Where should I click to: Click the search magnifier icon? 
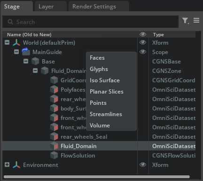click(x=10, y=22)
